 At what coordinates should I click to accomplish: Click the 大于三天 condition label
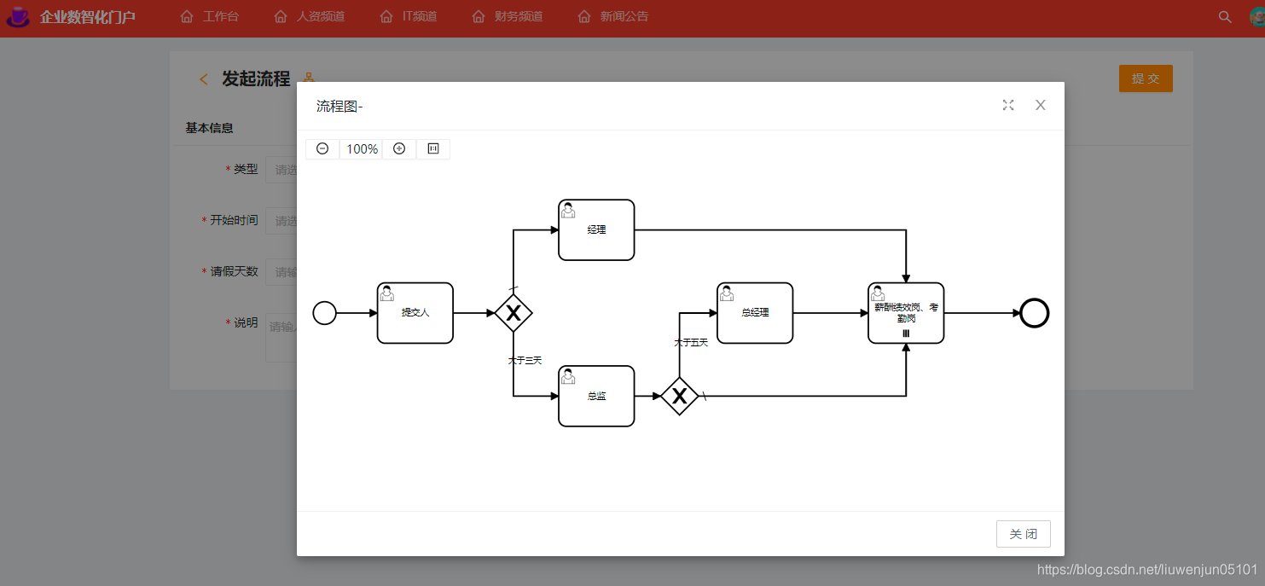click(x=525, y=361)
